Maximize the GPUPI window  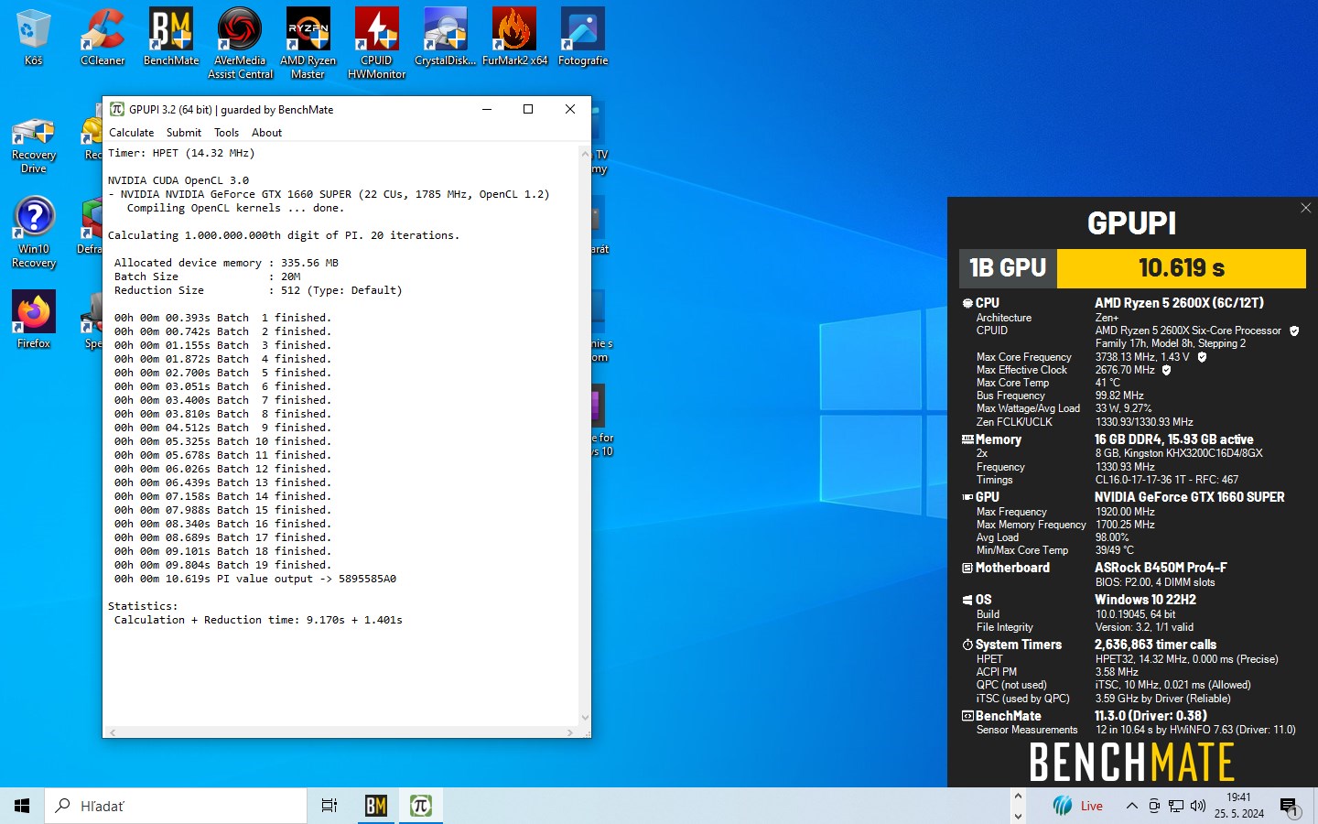528,109
